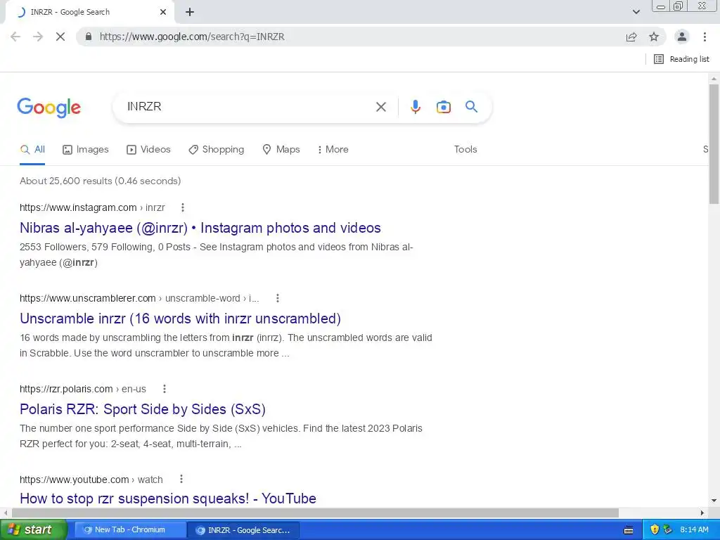View site security lock icon
This screenshot has height=540, width=720.
coord(89,37)
